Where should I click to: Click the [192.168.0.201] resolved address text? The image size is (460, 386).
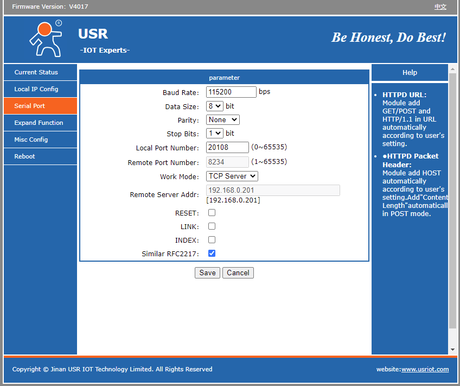(x=233, y=200)
